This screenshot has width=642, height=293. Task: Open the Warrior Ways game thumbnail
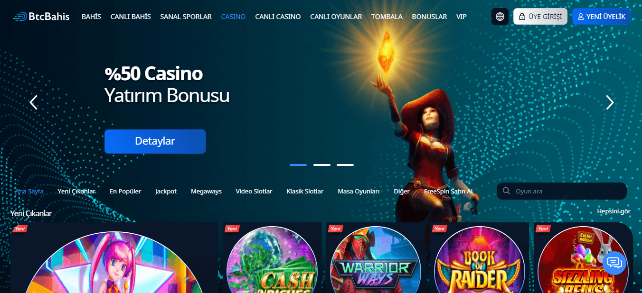pyautogui.click(x=376, y=258)
